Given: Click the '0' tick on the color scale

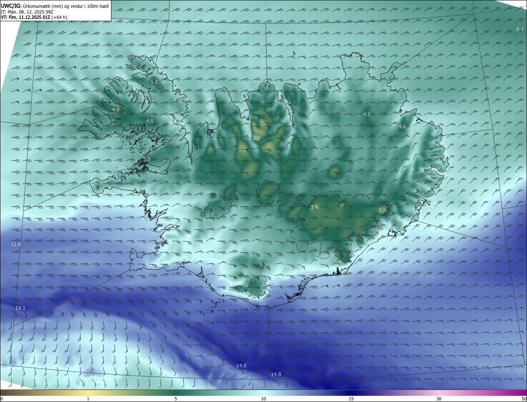Looking at the screenshot, I should pyautogui.click(x=2, y=399).
